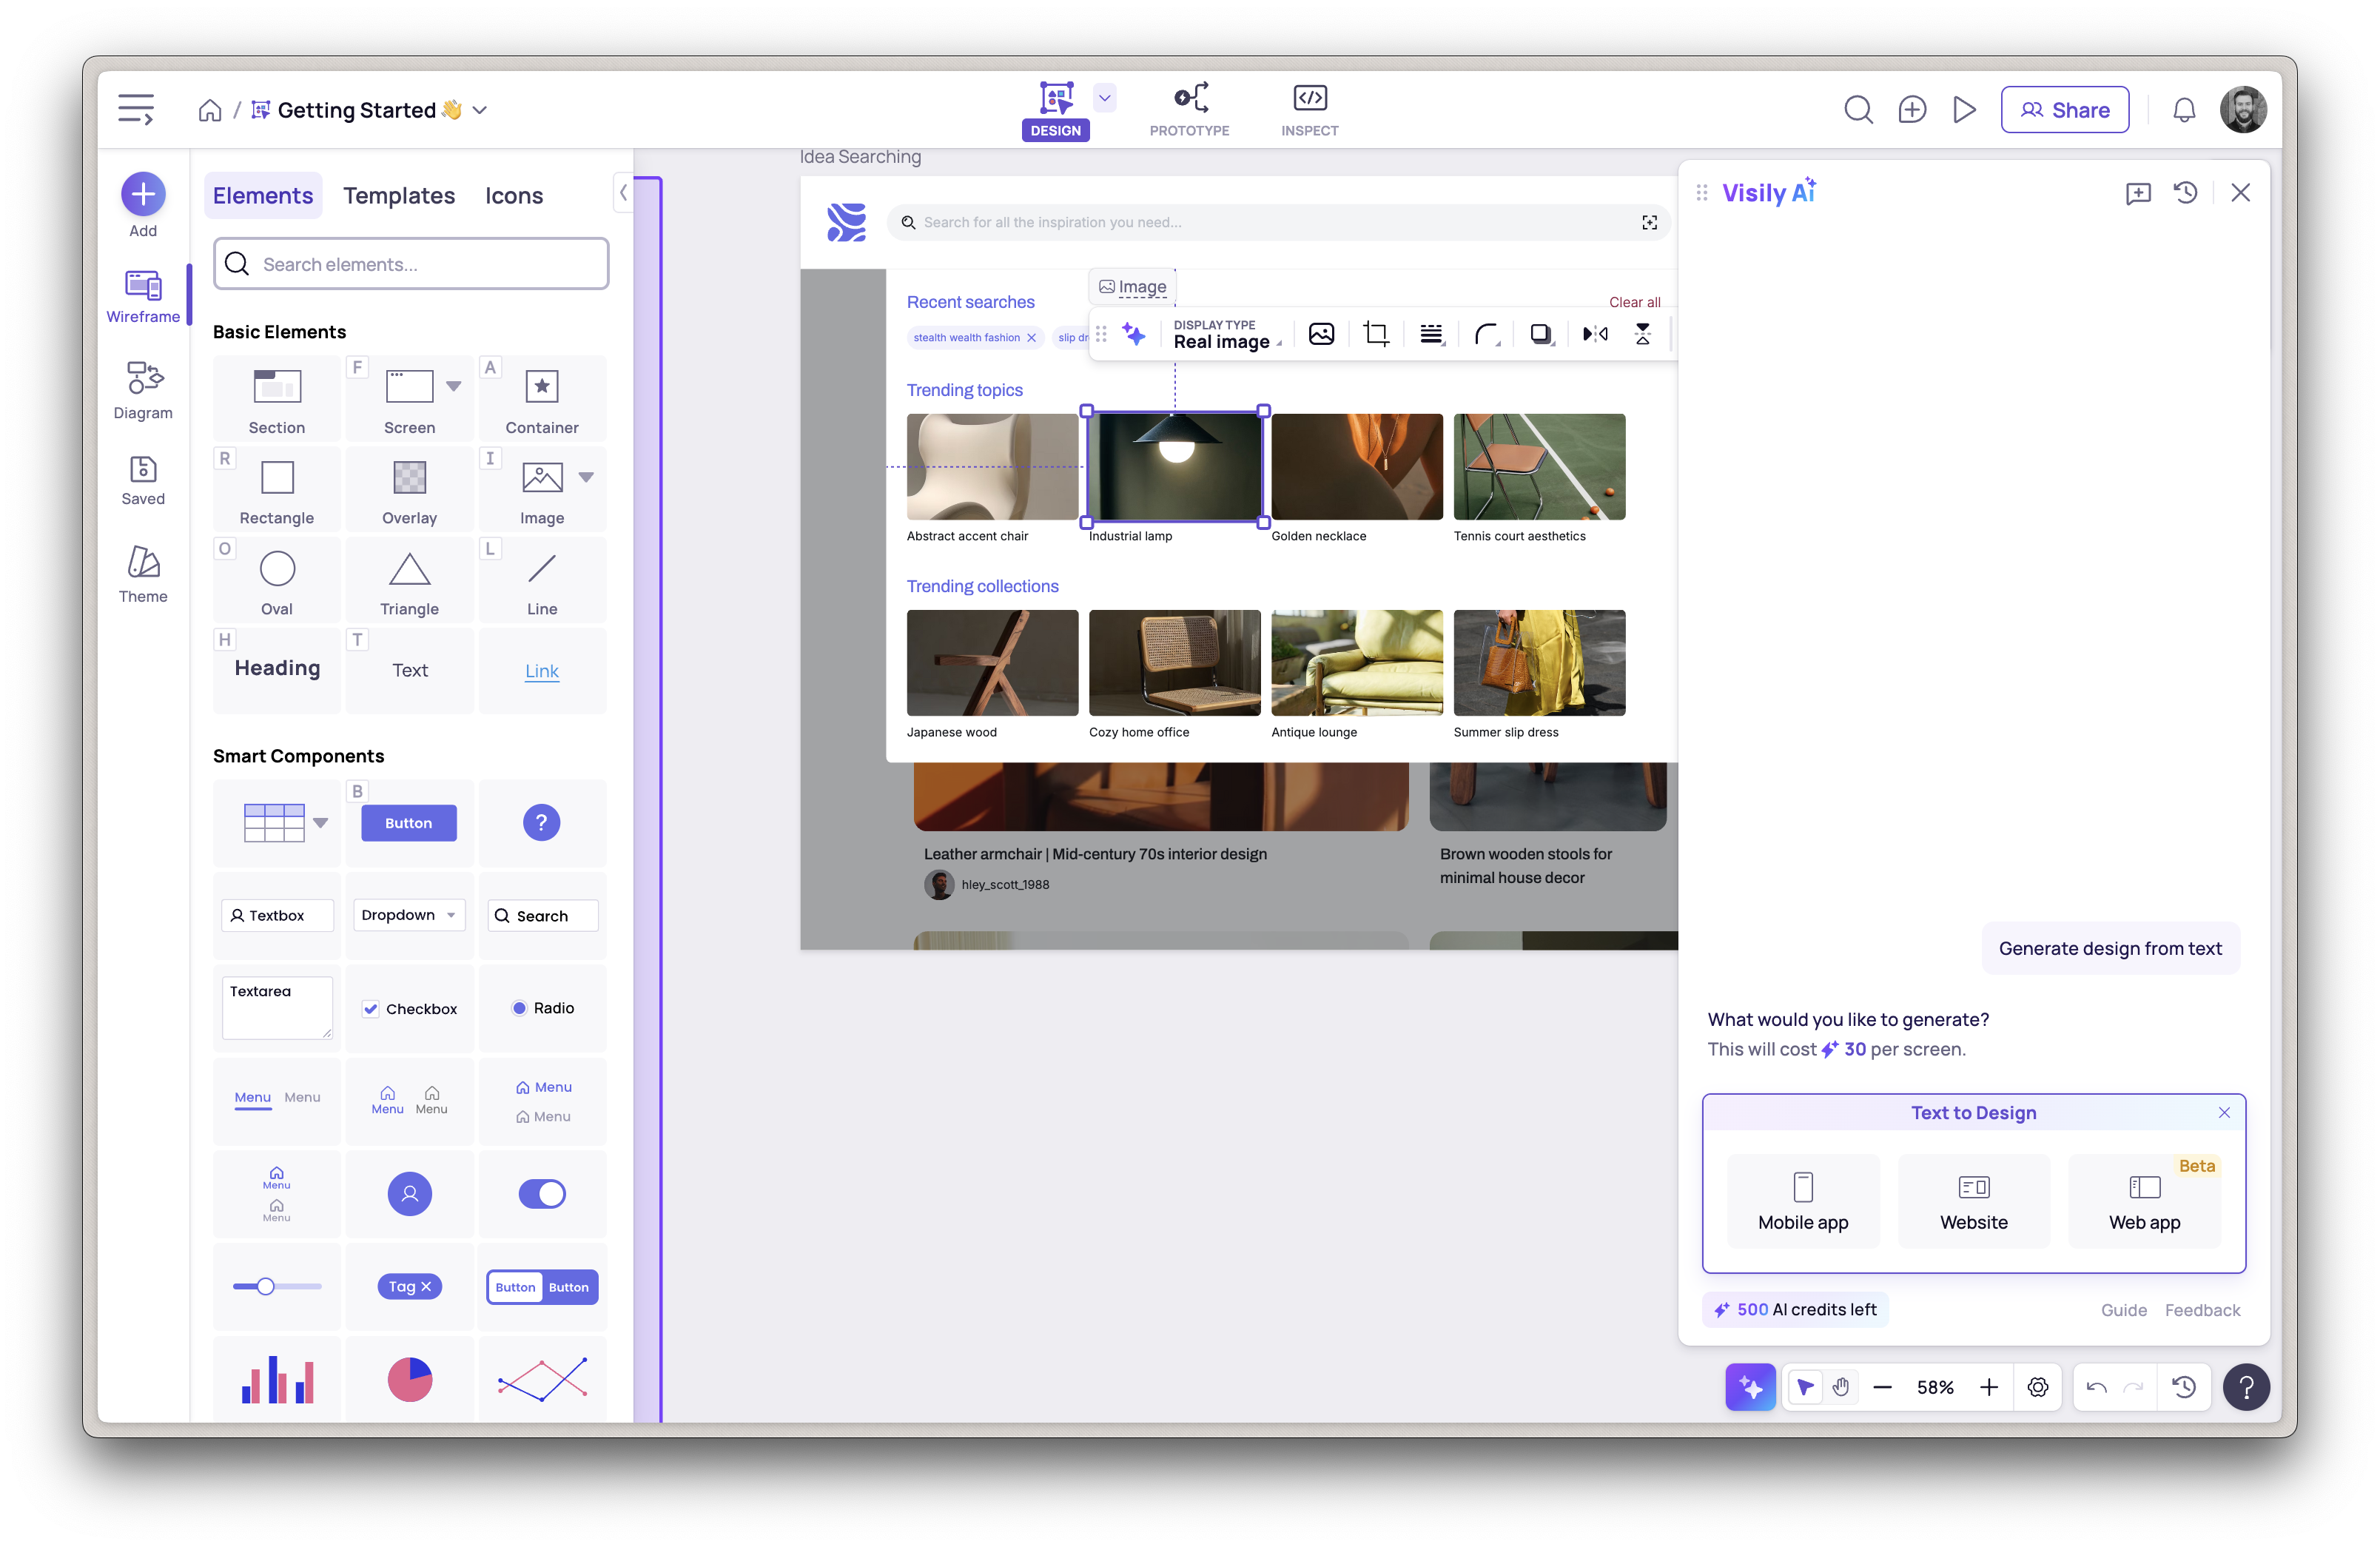Click the slider smart component
The height and width of the screenshot is (1547, 2380).
coord(277,1287)
